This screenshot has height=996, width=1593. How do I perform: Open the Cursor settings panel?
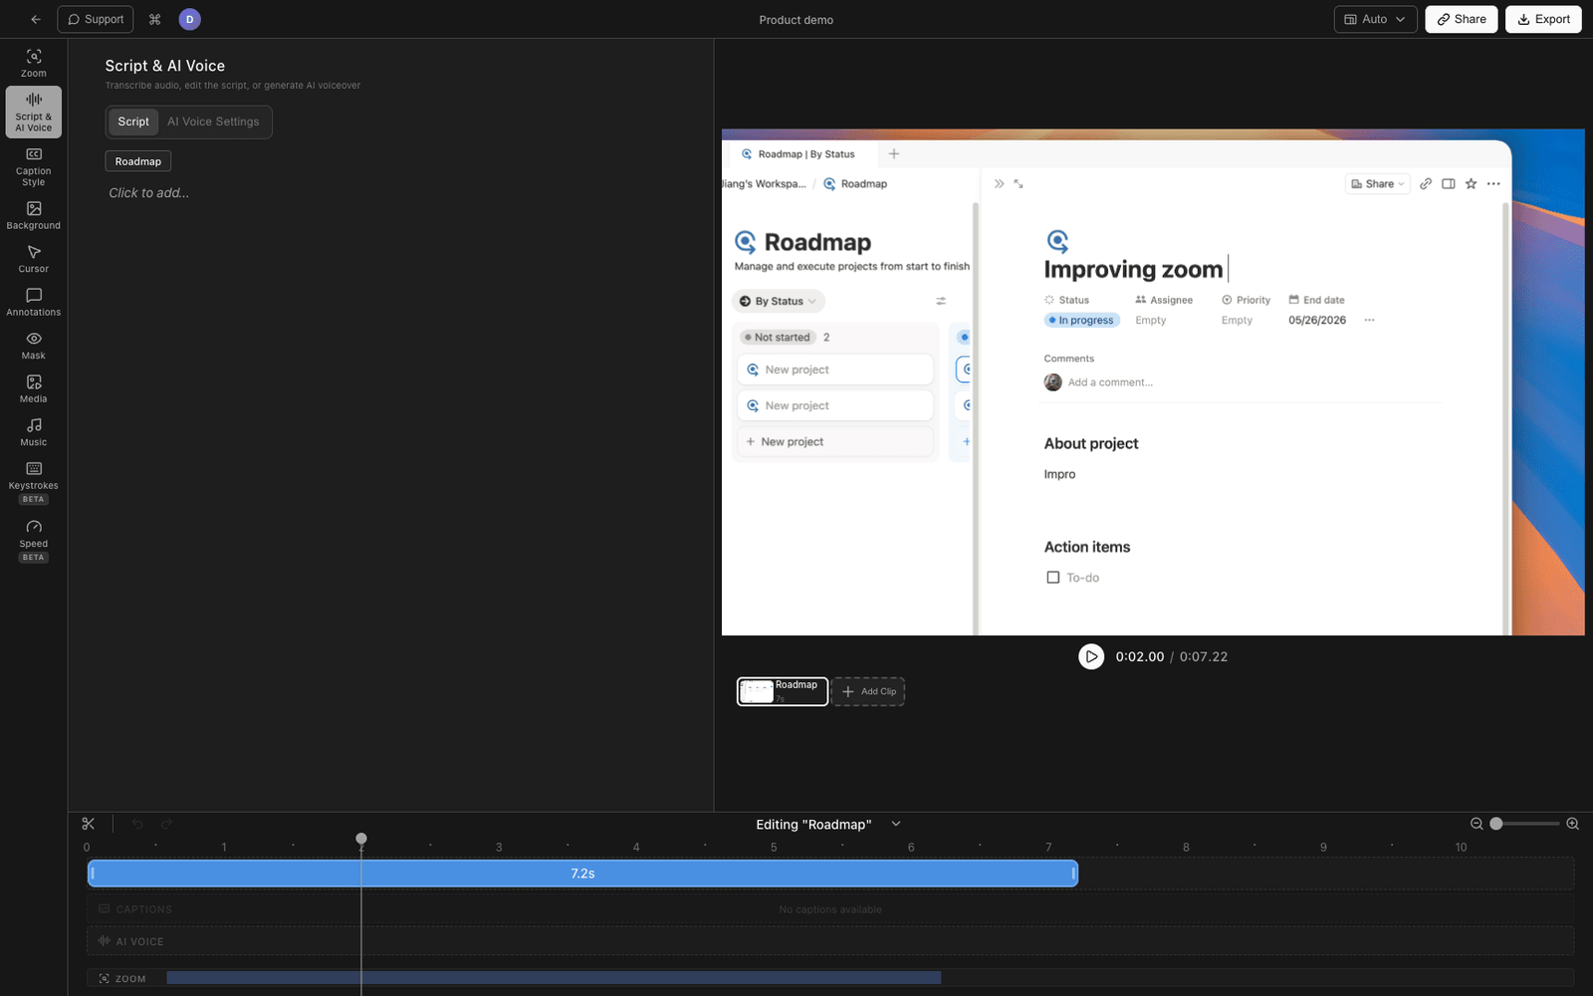click(34, 259)
